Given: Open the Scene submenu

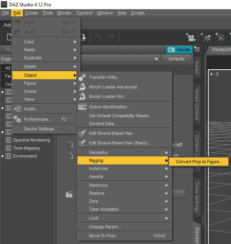Looking at the screenshot, I should [45, 91].
